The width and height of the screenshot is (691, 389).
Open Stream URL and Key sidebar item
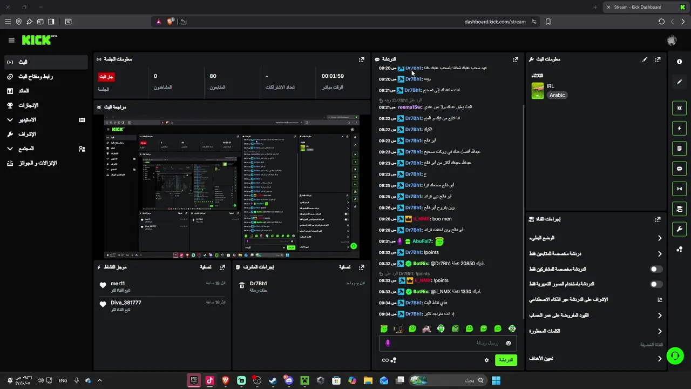pyautogui.click(x=46, y=77)
